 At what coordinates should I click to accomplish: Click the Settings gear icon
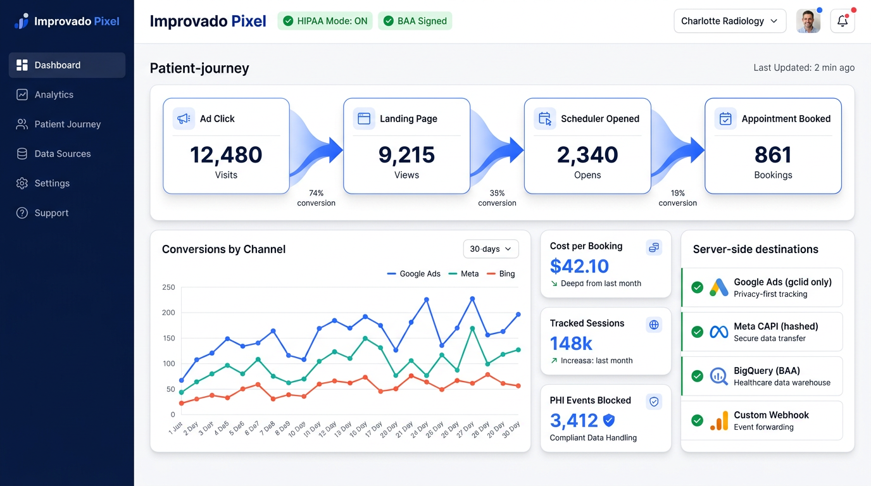click(22, 183)
